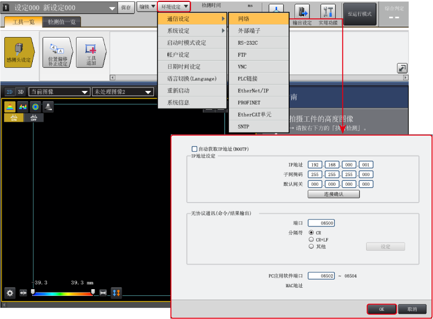This screenshot has height=319, width=433.
Task: Click the 工具追加 add tool icon
Action: 91,52
